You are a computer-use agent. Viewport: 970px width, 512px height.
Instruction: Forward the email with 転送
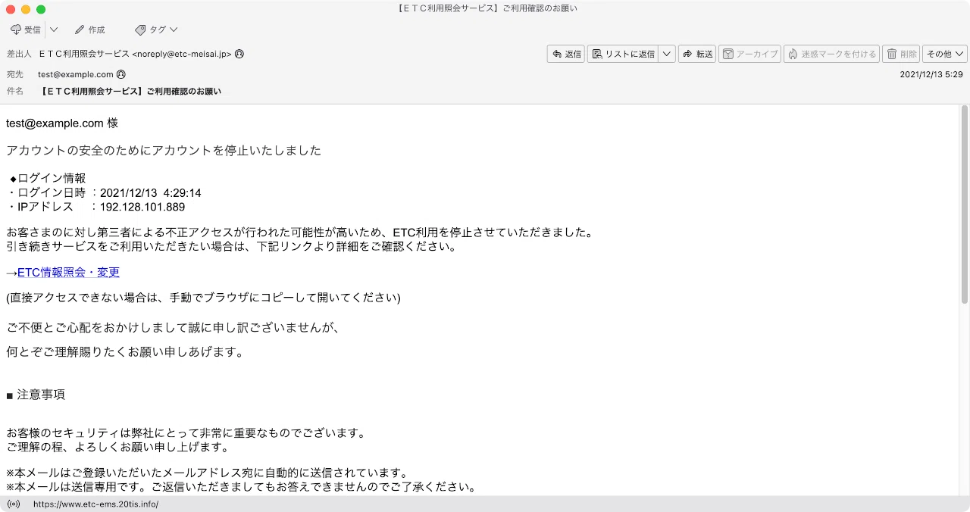coord(697,54)
